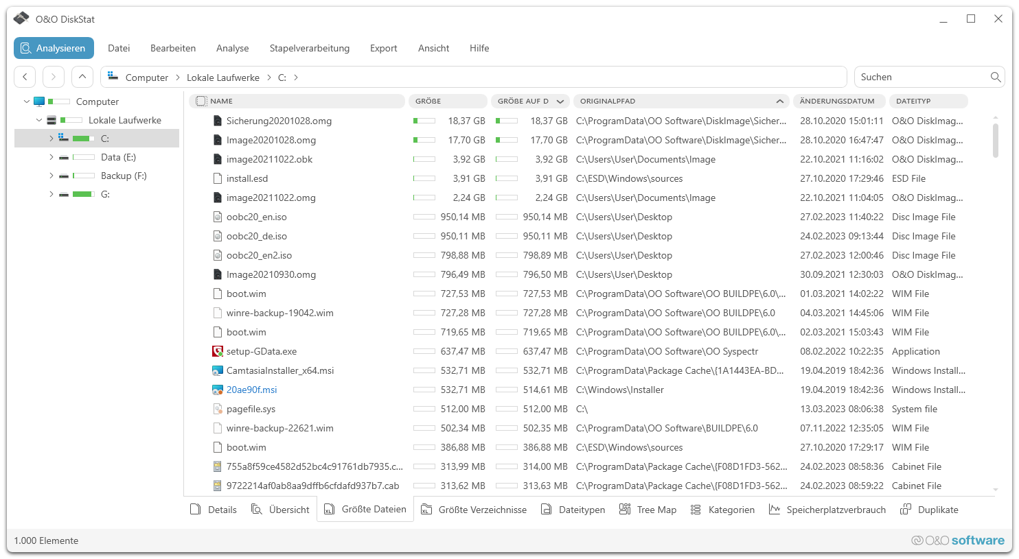Image resolution: width=1019 pixels, height=559 pixels.
Task: Select Backup (F:) drive in tree
Action: point(124,176)
